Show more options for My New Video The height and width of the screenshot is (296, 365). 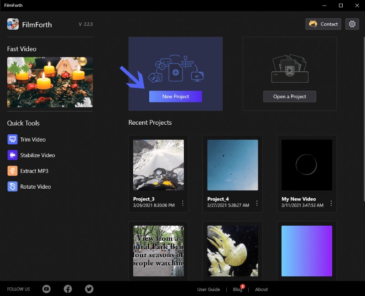(331, 203)
